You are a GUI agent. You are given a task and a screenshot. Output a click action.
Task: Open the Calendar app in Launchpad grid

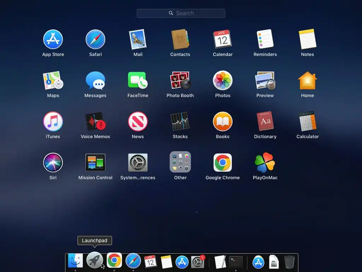[223, 39]
